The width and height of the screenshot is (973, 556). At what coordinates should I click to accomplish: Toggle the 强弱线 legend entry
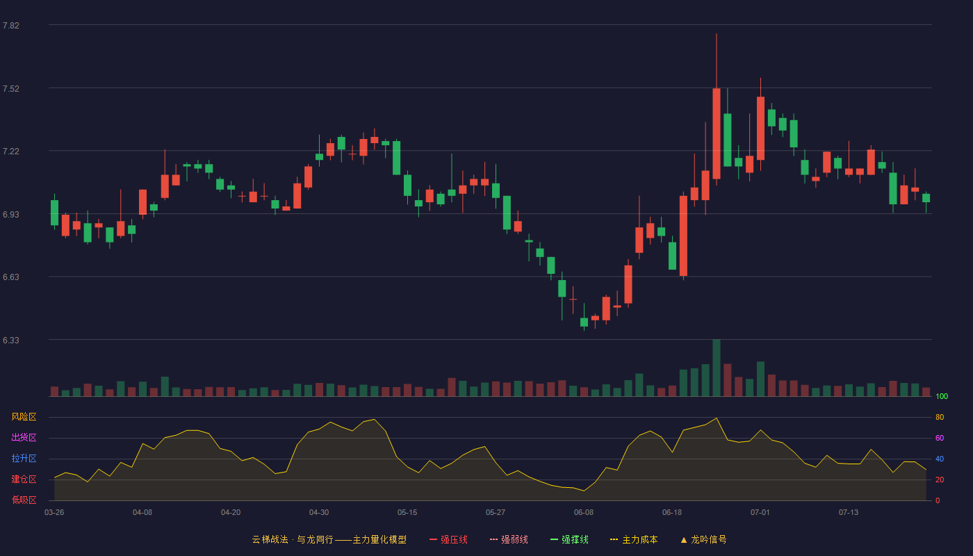click(509, 539)
